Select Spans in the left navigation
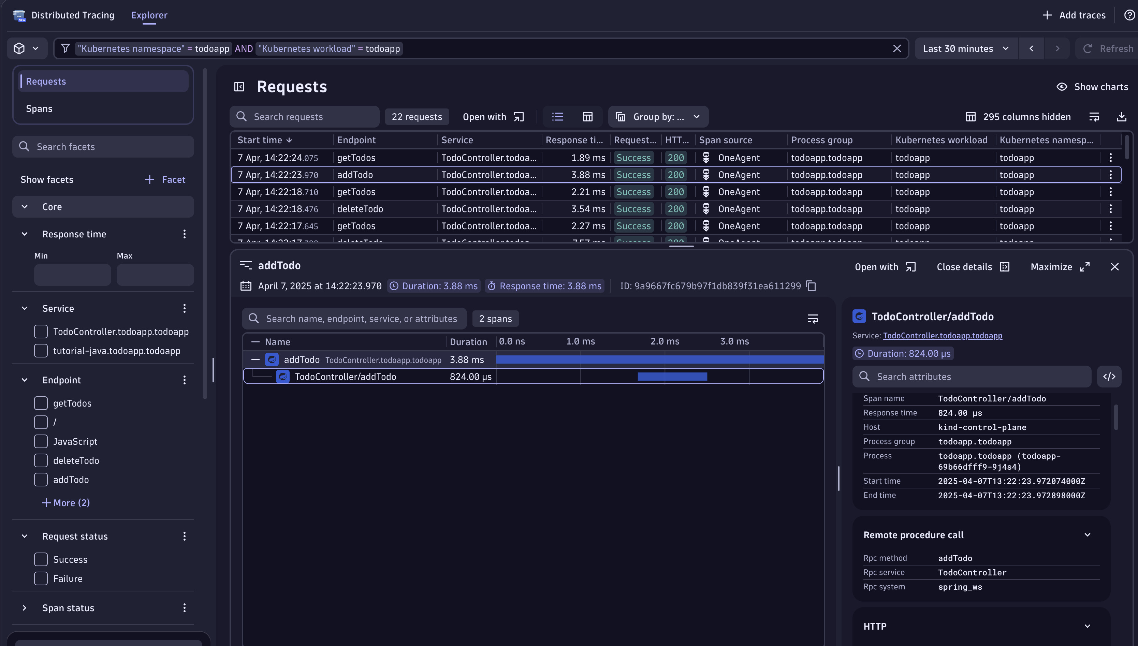This screenshot has width=1138, height=646. coord(39,109)
